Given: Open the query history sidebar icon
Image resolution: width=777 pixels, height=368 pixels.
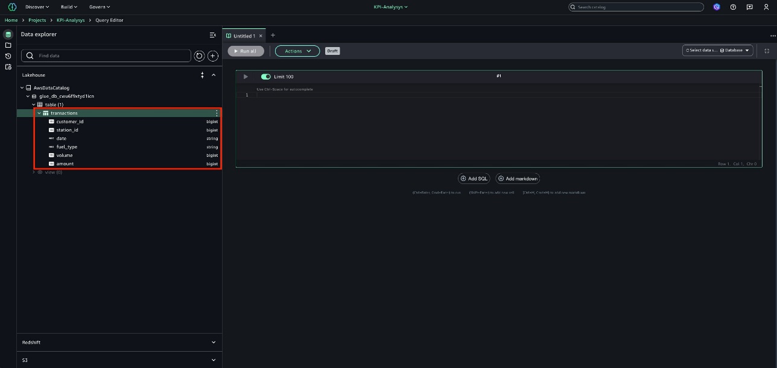Looking at the screenshot, I should click(8, 56).
